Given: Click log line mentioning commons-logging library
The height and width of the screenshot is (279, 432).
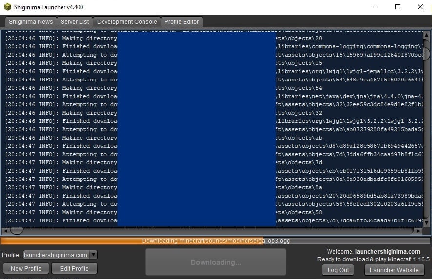Looking at the screenshot, I should tap(214, 46).
